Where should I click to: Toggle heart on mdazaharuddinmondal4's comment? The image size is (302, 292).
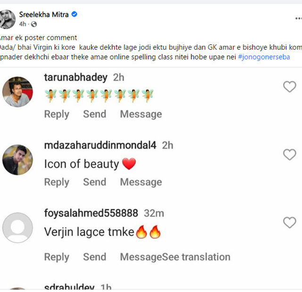click(289, 155)
